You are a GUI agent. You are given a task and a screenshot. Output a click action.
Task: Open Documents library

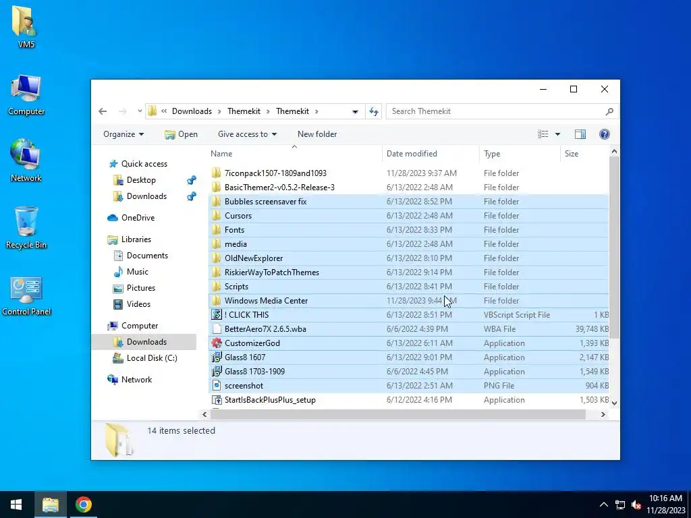(x=140, y=256)
